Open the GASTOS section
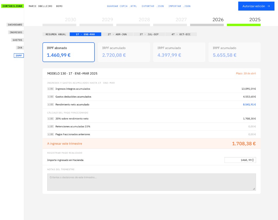This screenshot has width=278, height=220. [x=17, y=40]
